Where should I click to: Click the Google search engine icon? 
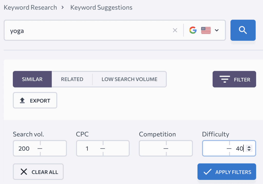pos(193,30)
